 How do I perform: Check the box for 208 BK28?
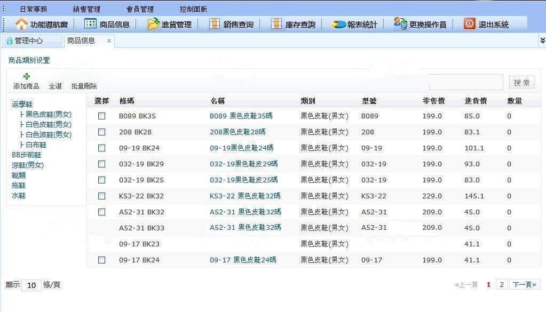[102, 132]
